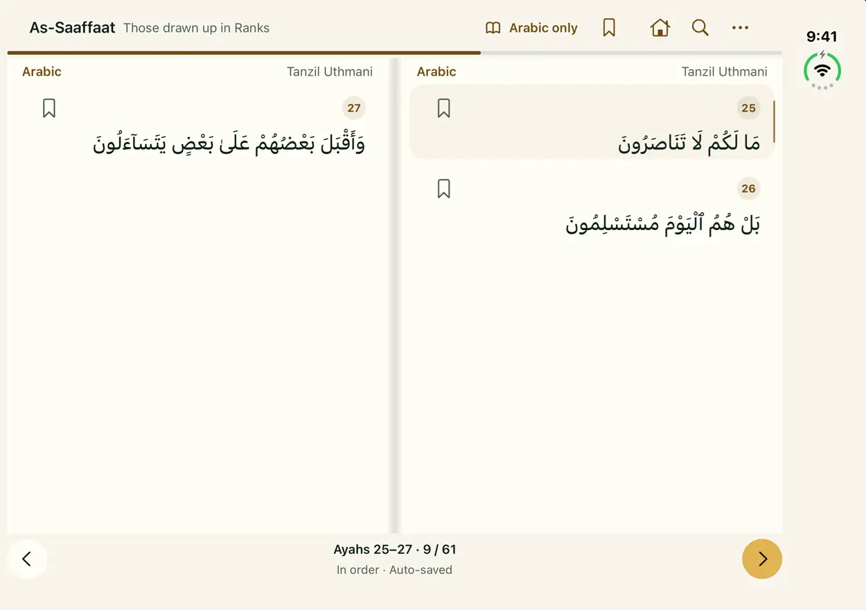The width and height of the screenshot is (866, 610).
Task: Click the reading progress bar
Action: (x=395, y=53)
